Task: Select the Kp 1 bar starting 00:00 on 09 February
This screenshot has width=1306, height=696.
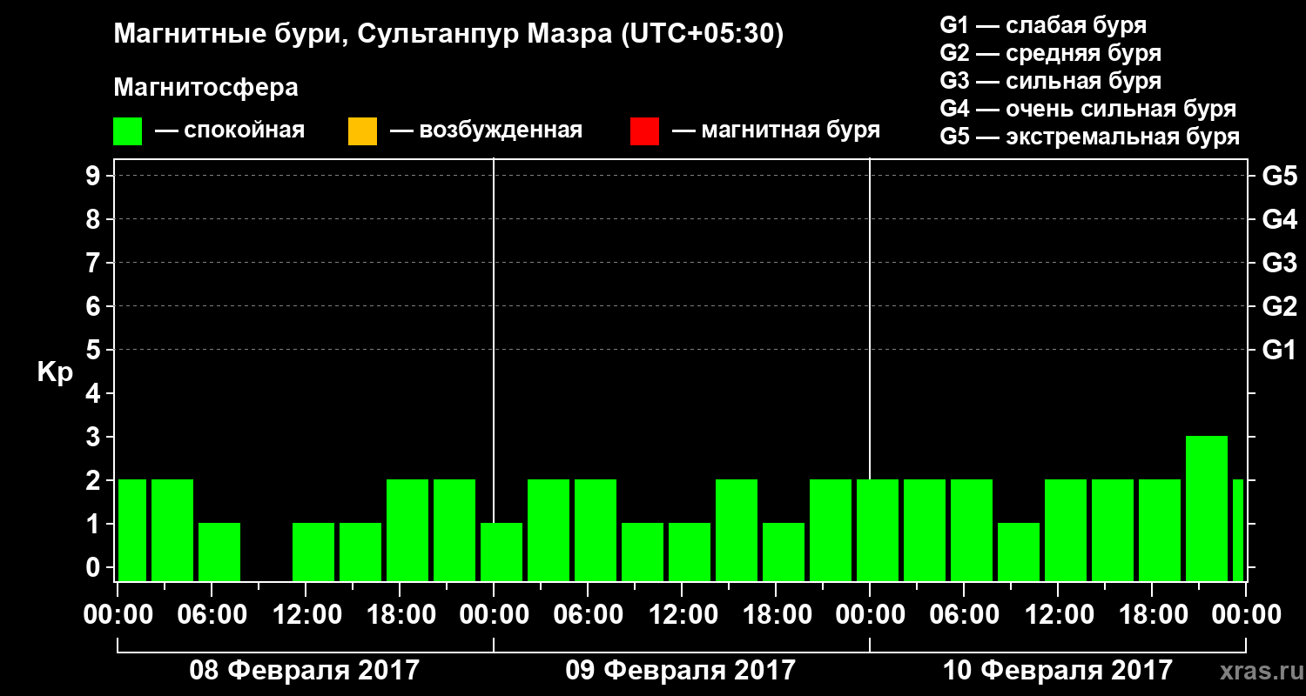Action: click(502, 552)
